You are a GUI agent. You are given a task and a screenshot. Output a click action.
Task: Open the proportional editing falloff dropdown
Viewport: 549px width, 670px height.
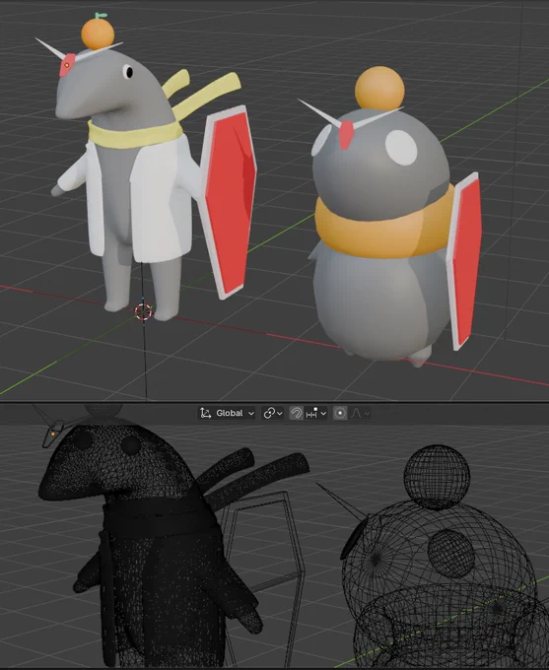tap(360, 413)
